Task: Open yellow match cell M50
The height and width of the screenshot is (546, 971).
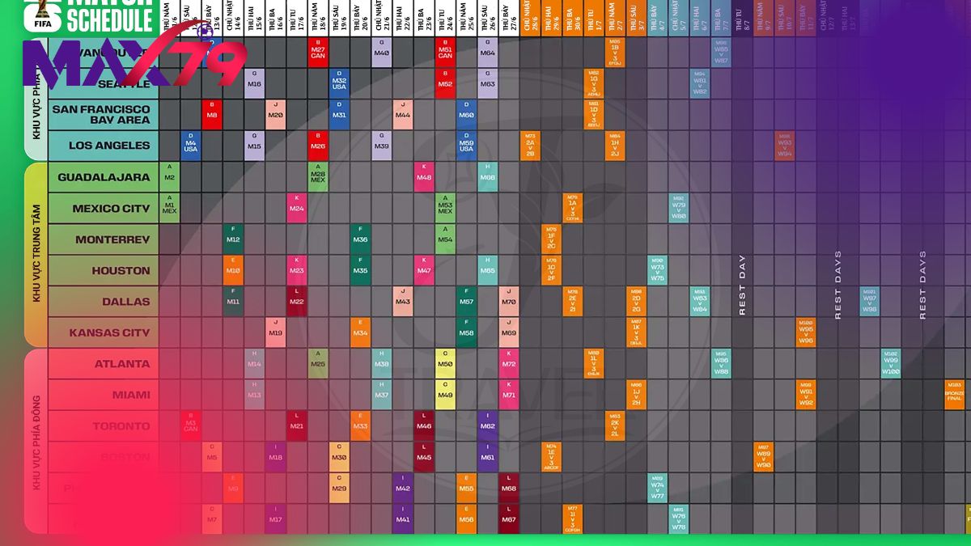Action: [x=445, y=364]
